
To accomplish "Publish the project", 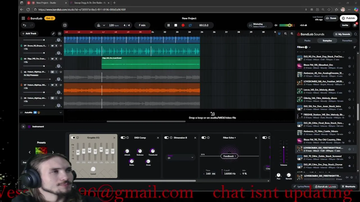I will pyautogui.click(x=348, y=18).
